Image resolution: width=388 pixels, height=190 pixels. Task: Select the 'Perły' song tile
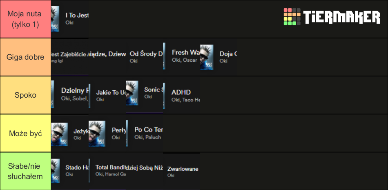coord(107,133)
